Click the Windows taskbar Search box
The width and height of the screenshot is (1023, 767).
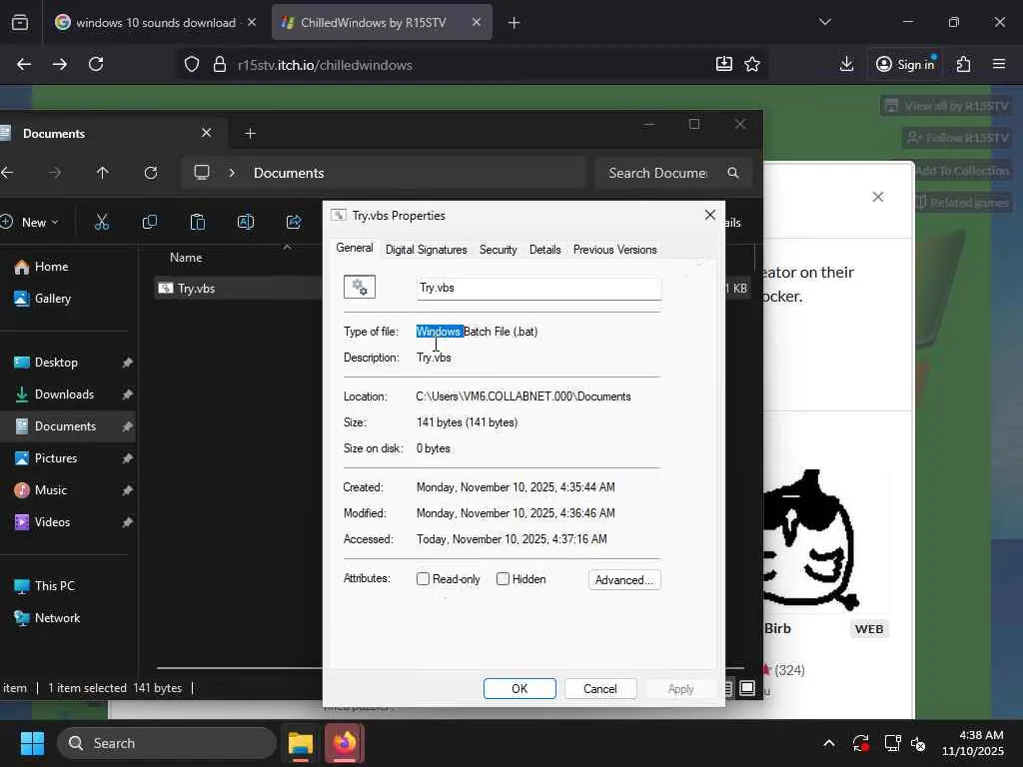167,743
